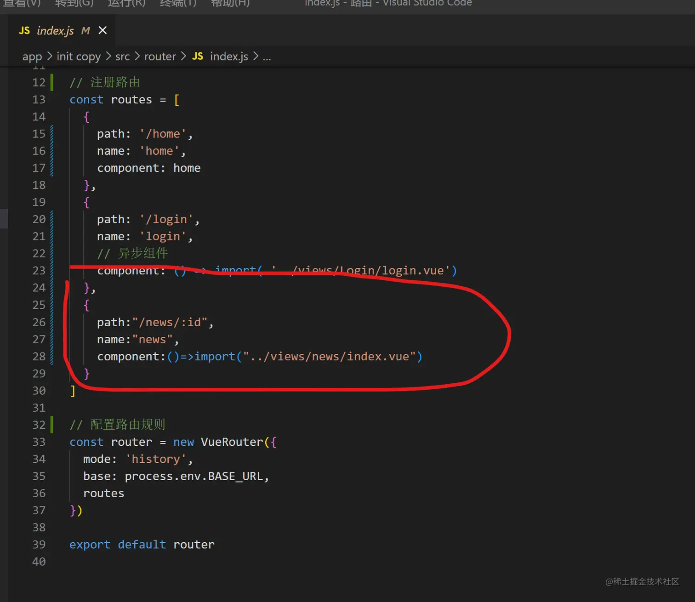Click line number 13 in the gutter
This screenshot has height=602, width=695.
[x=39, y=100]
